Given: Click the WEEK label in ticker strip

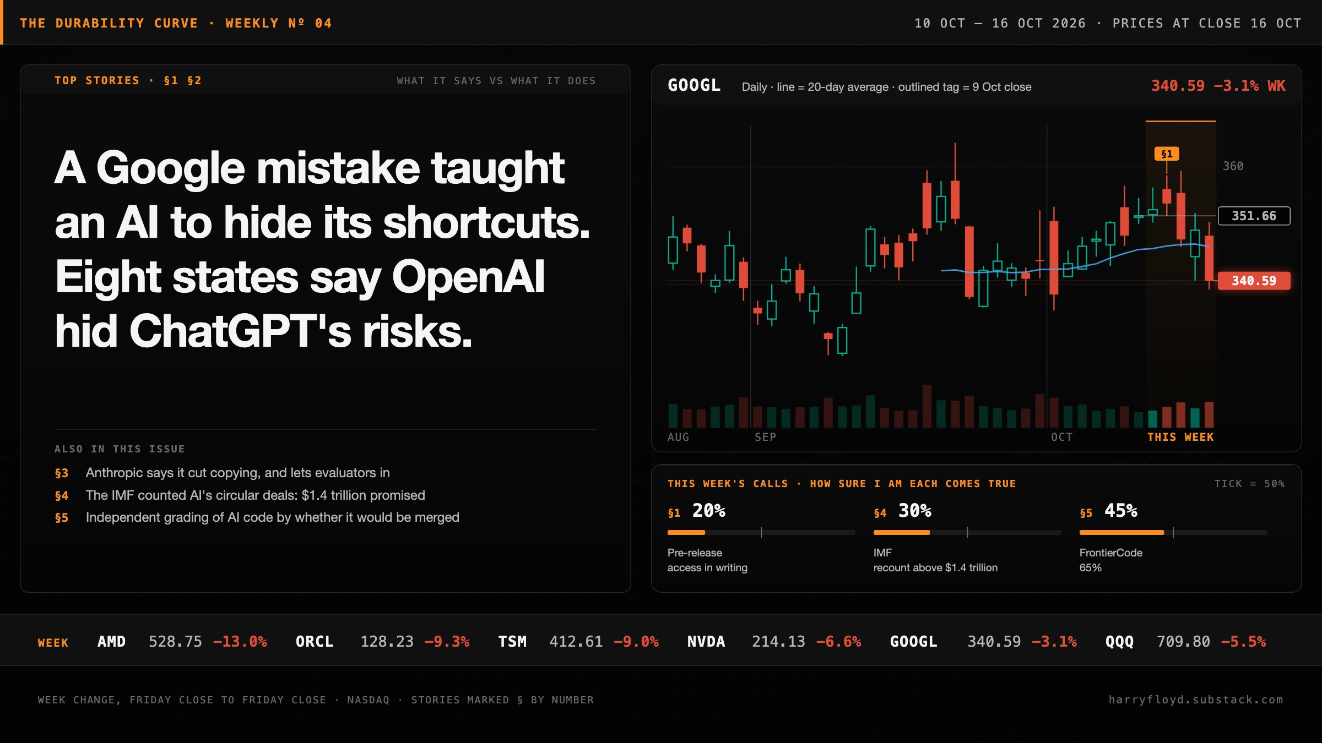Looking at the screenshot, I should click(x=53, y=642).
